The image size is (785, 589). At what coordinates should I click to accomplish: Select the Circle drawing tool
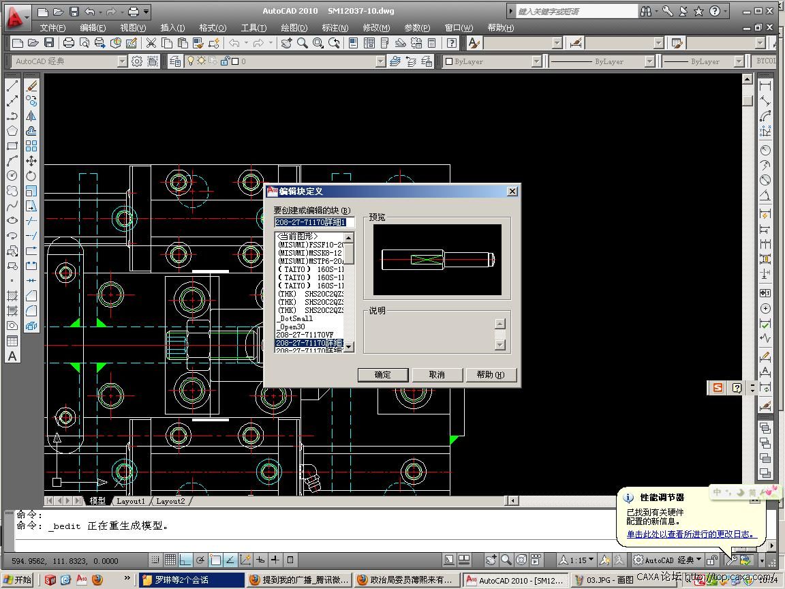point(12,176)
